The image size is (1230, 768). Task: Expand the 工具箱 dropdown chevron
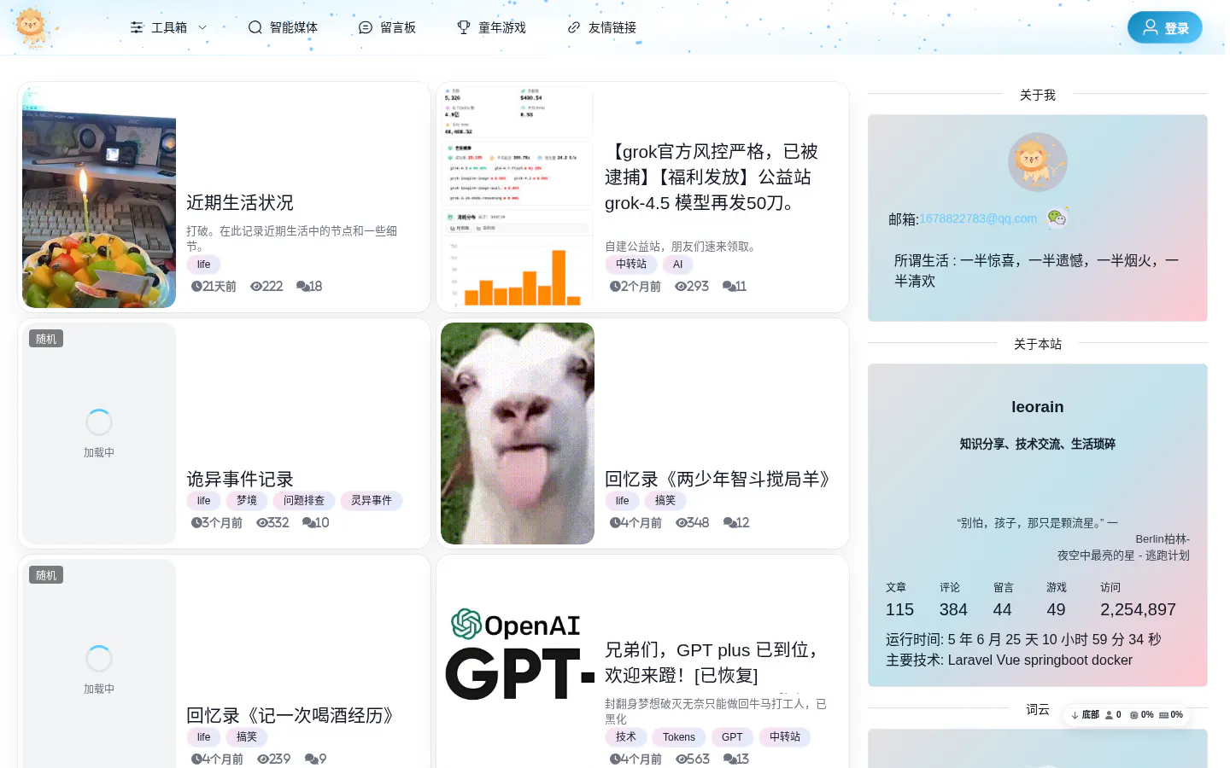pyautogui.click(x=202, y=27)
